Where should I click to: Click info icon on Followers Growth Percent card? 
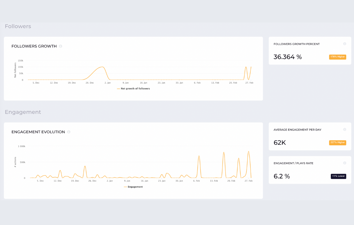[x=345, y=44]
